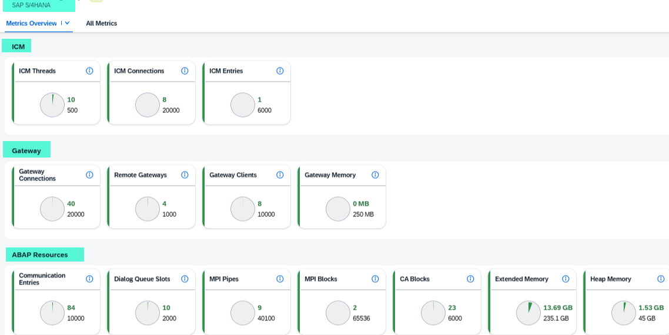The image size is (669, 335).
Task: Click Gateway Connections info icon
Action: click(89, 175)
